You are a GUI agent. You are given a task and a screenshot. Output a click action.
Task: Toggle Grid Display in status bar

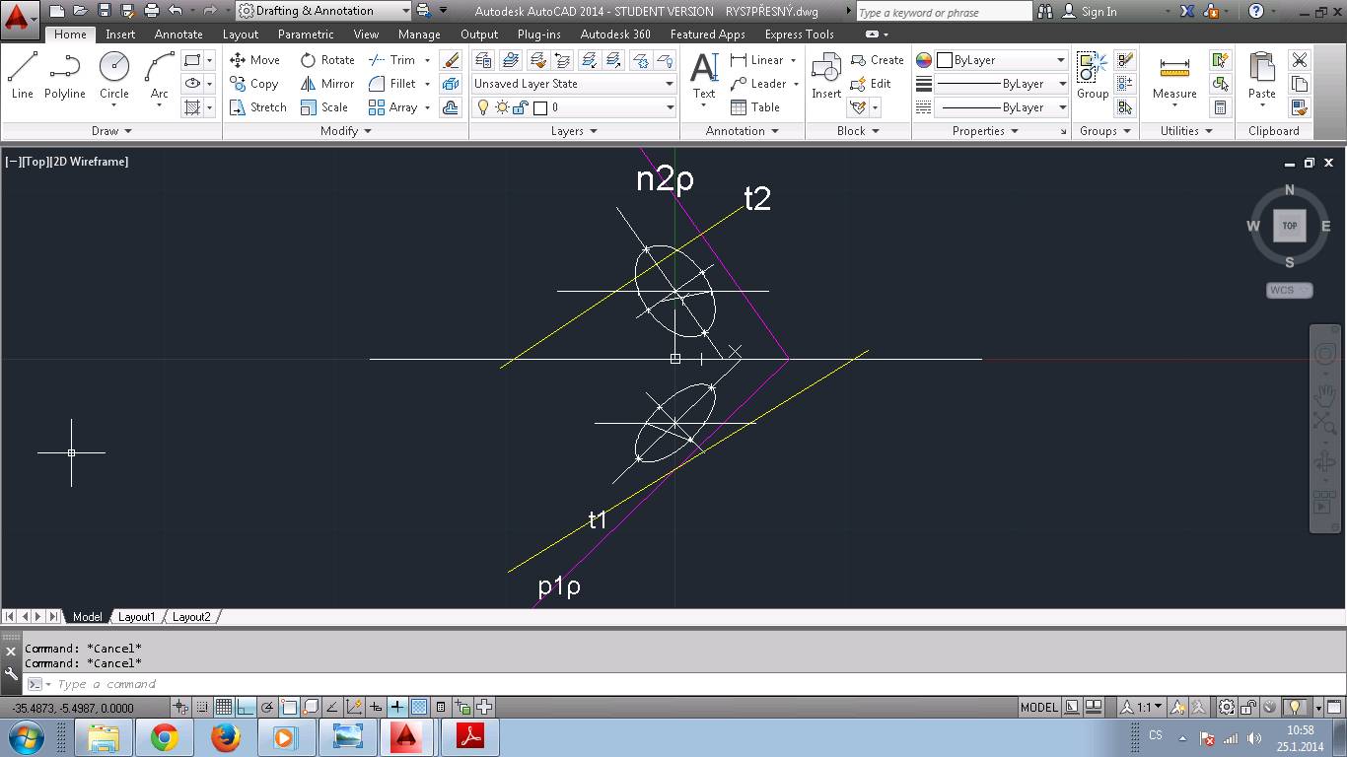[224, 707]
